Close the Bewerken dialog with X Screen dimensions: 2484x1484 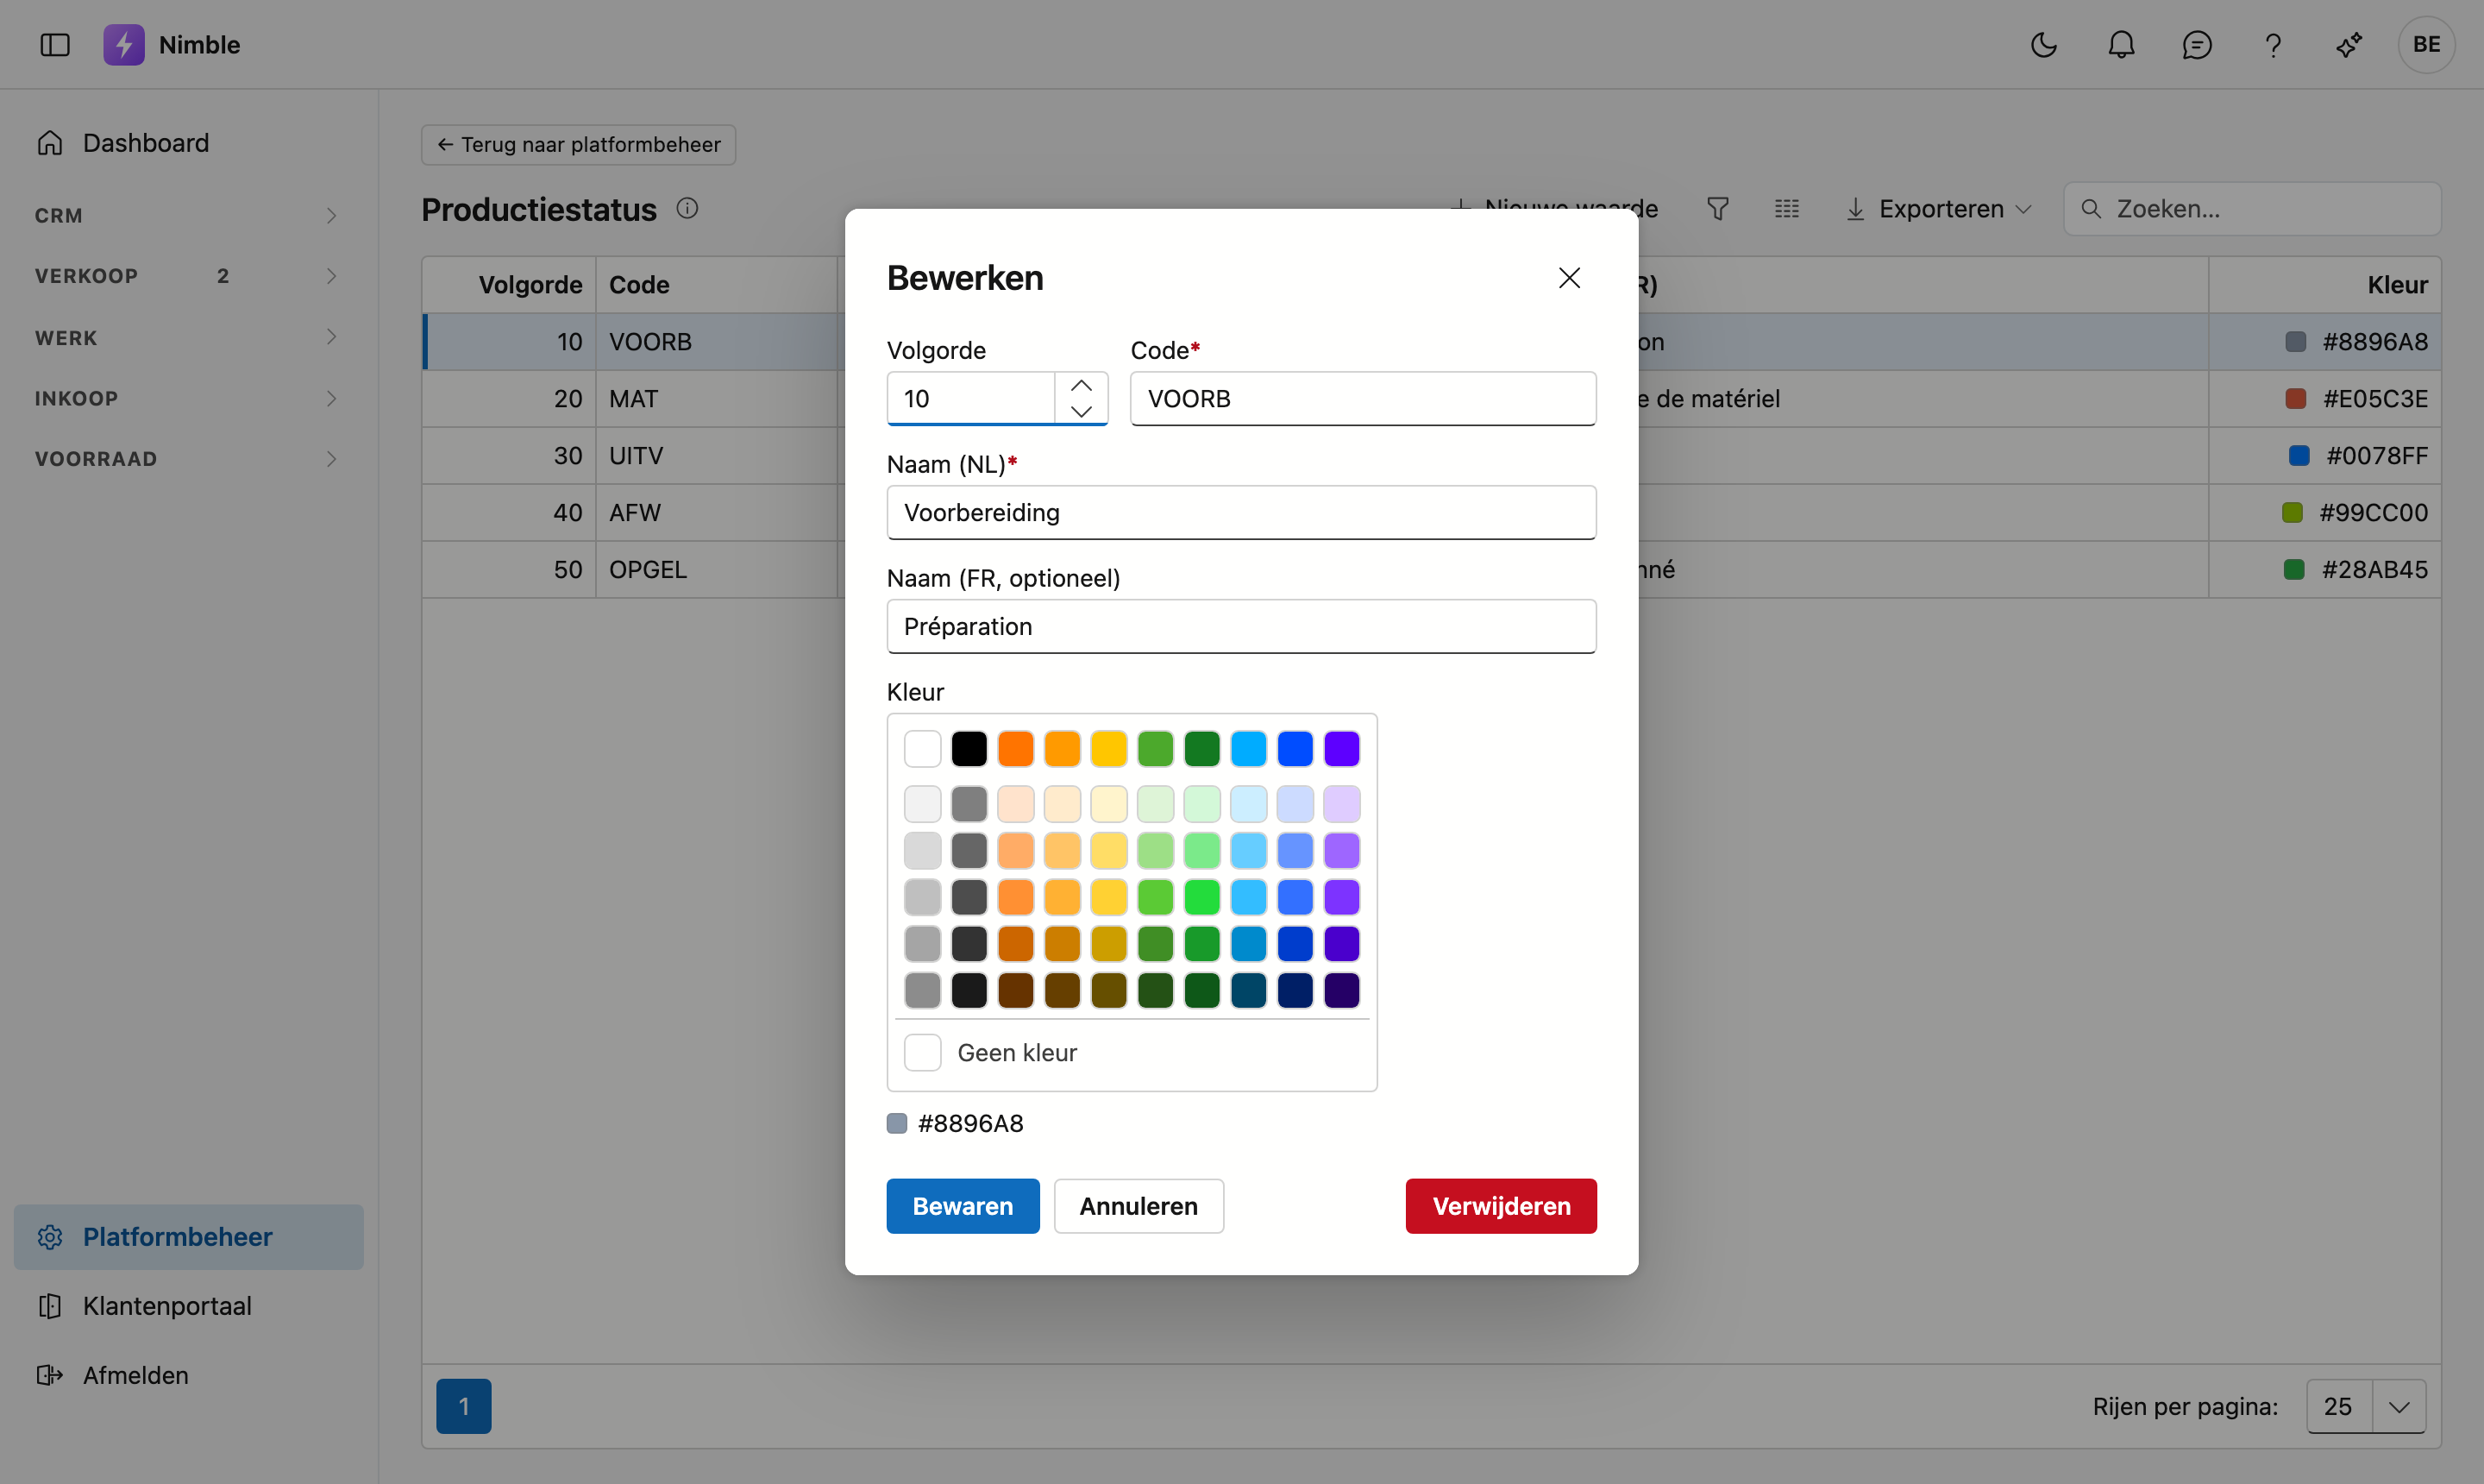point(1570,278)
